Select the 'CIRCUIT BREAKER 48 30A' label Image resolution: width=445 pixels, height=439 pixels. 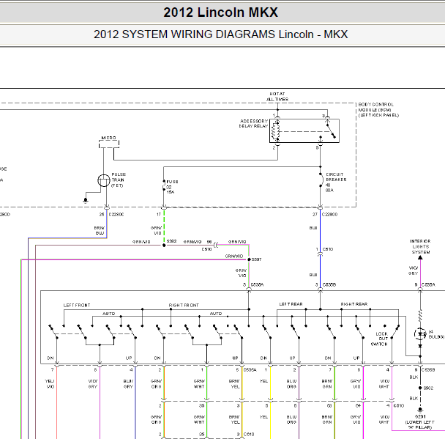(x=336, y=182)
